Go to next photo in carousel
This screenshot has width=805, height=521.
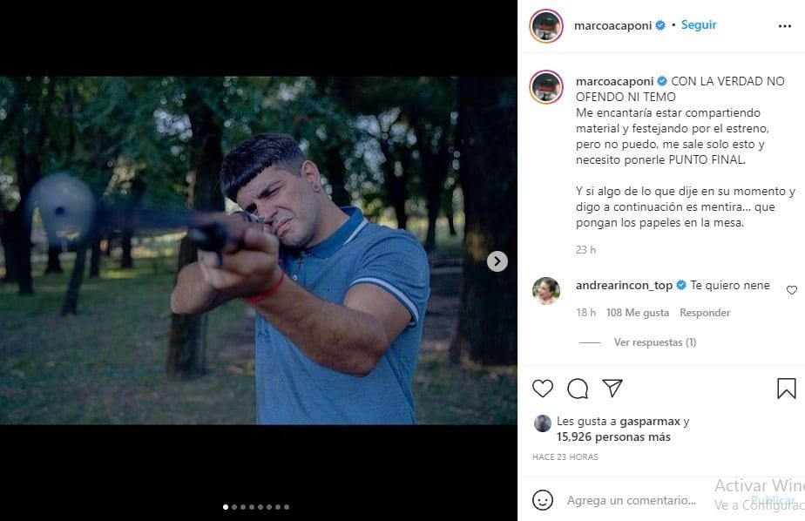point(497,261)
